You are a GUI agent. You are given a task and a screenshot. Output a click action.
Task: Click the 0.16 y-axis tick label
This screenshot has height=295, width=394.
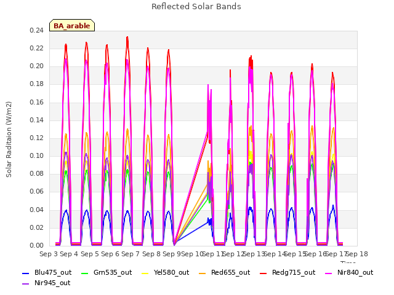coord(36,102)
